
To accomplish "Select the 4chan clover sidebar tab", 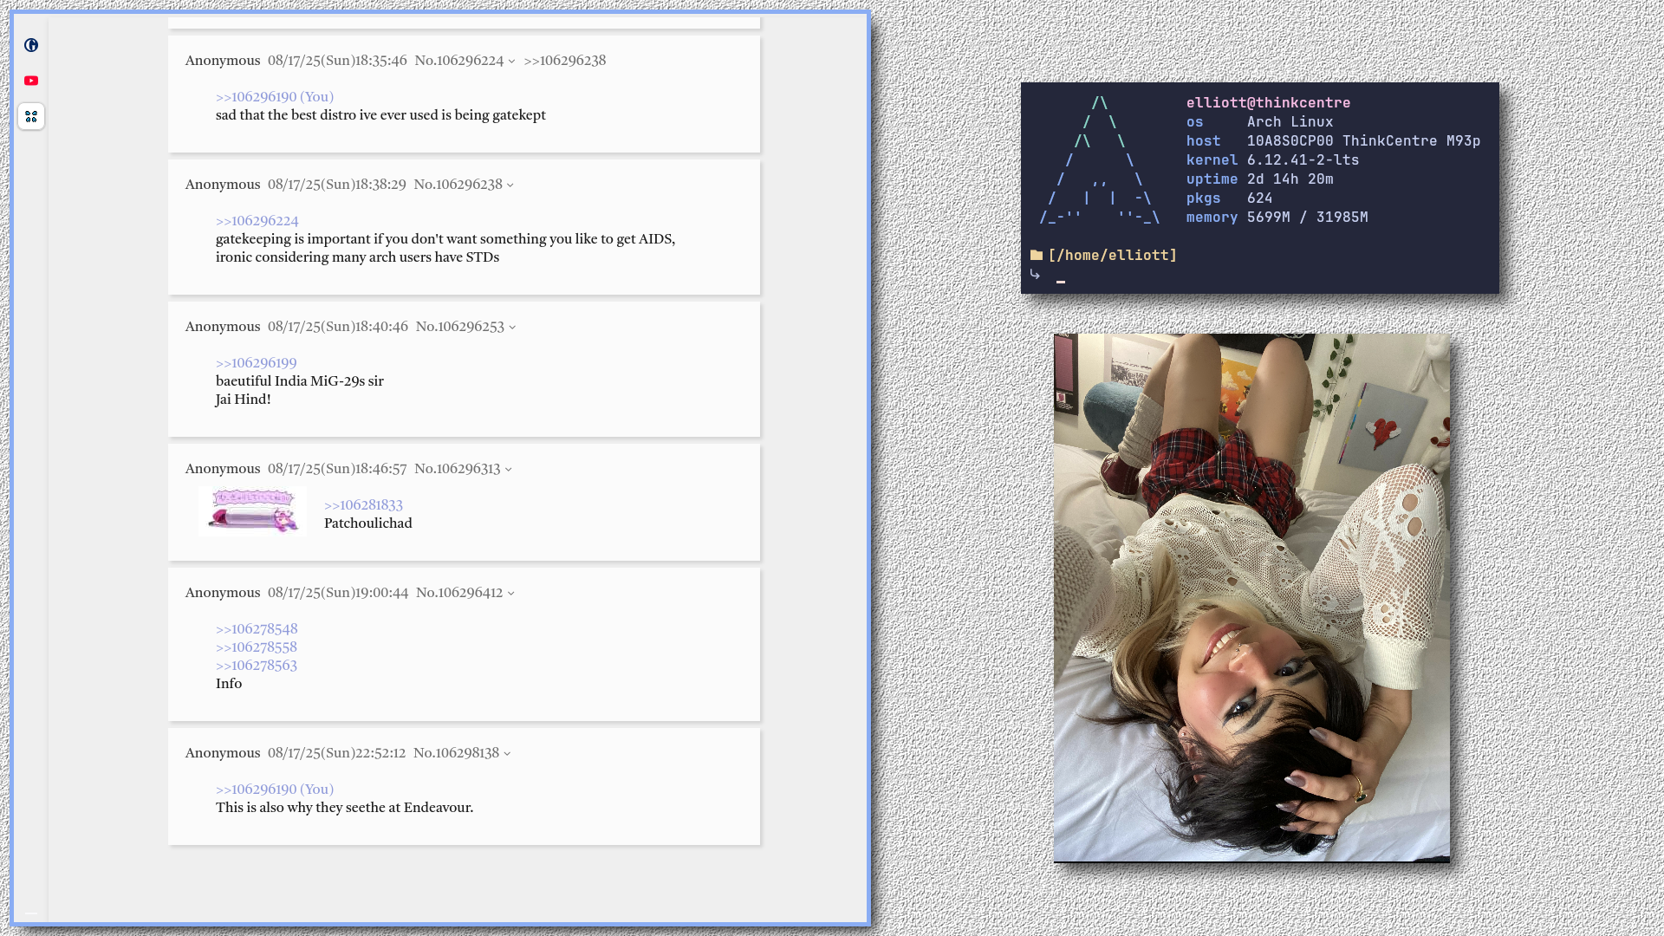I will coord(31,116).
